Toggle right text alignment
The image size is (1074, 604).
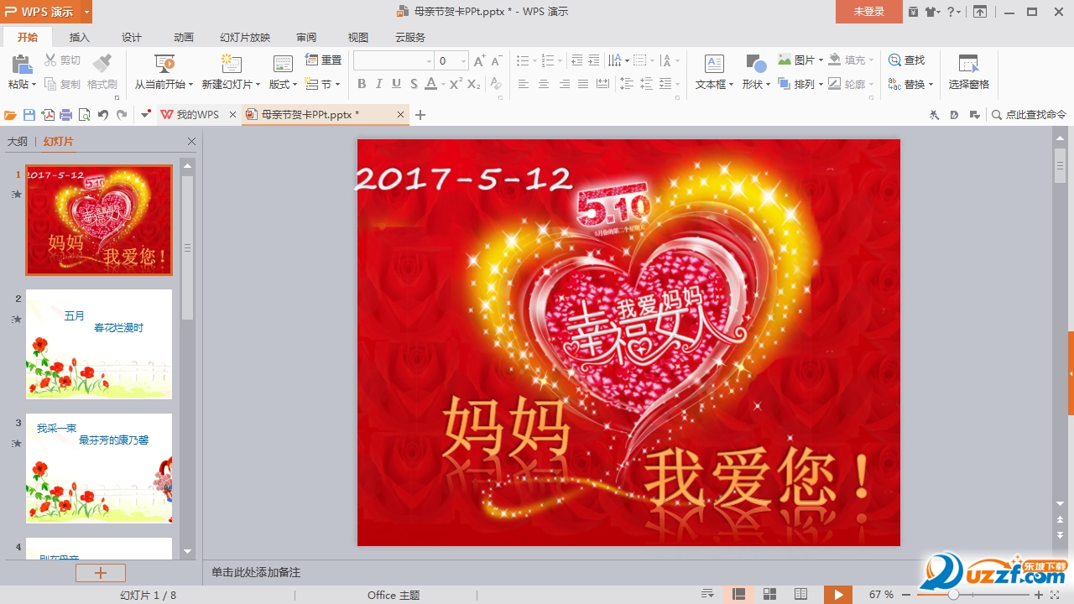(564, 84)
